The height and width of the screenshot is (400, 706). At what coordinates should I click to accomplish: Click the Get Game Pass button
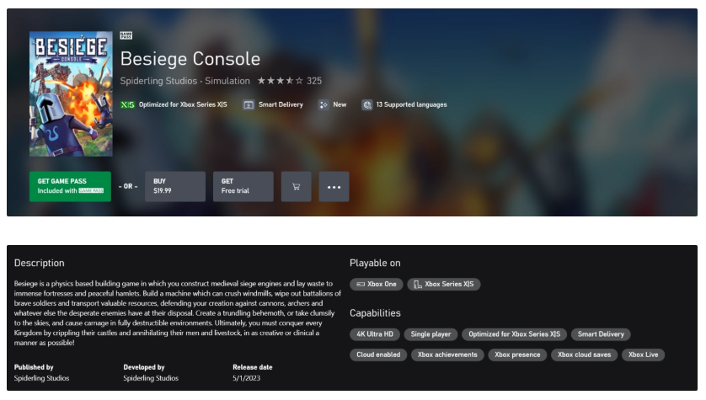(x=70, y=186)
